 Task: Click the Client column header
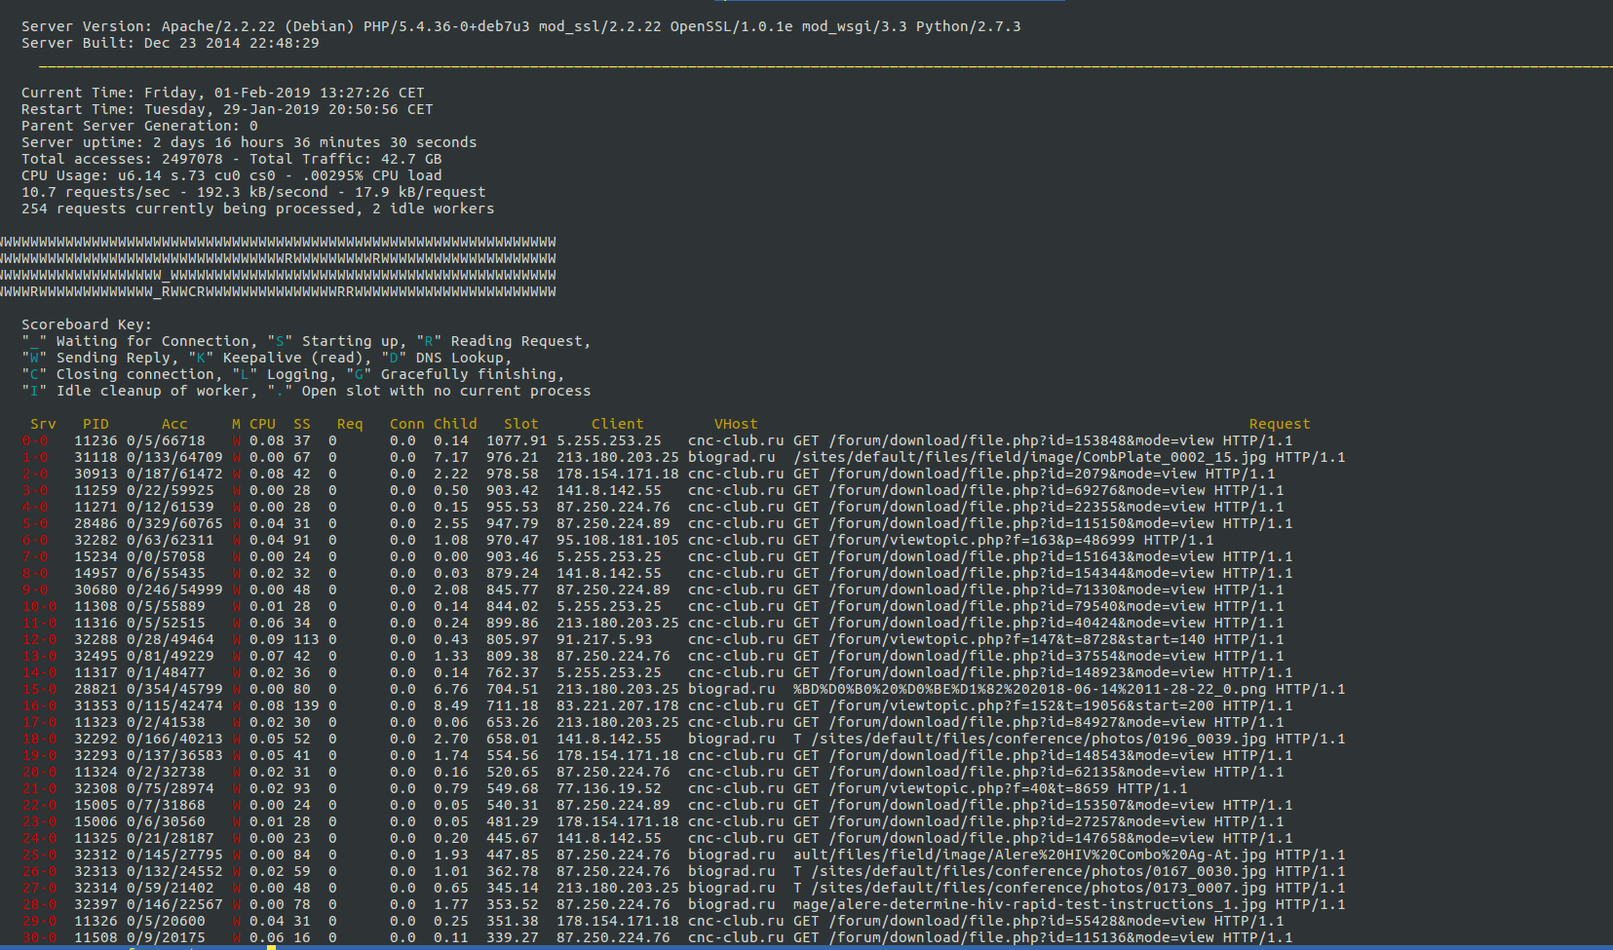617,424
